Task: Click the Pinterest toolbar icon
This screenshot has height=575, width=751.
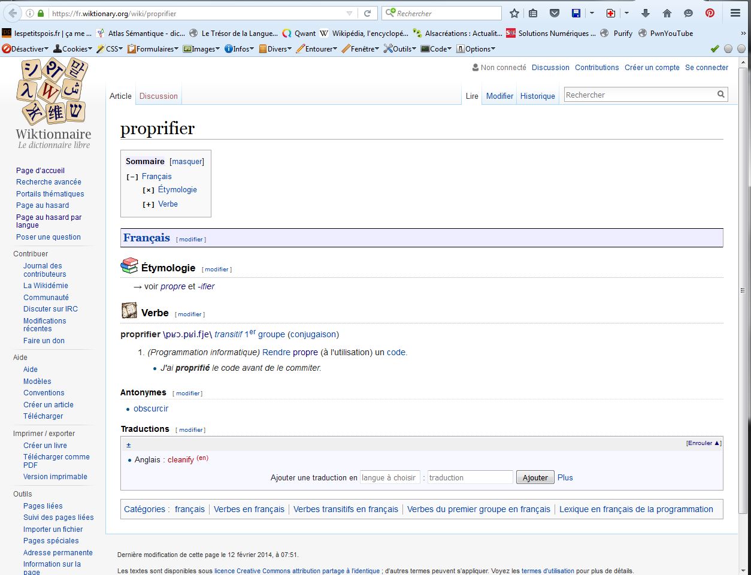Action: click(710, 13)
